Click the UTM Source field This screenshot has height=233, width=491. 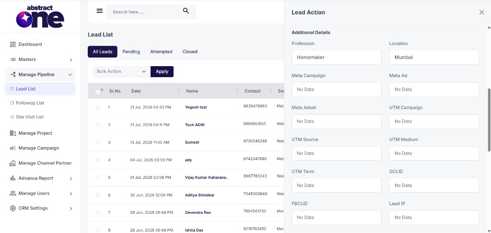click(x=336, y=153)
